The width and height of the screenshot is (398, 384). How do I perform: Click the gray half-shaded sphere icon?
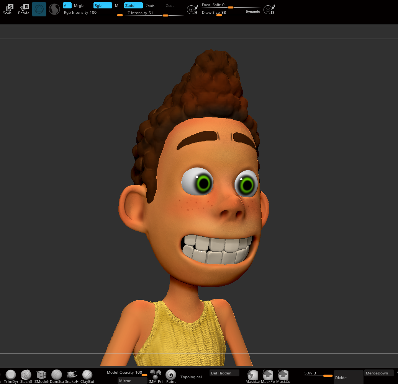pyautogui.click(x=54, y=10)
